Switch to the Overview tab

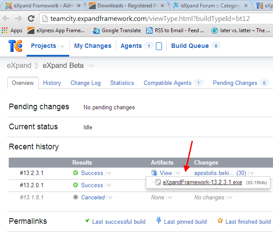click(23, 83)
